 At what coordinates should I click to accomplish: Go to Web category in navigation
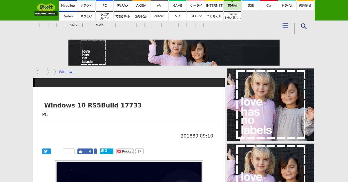tap(100, 25)
